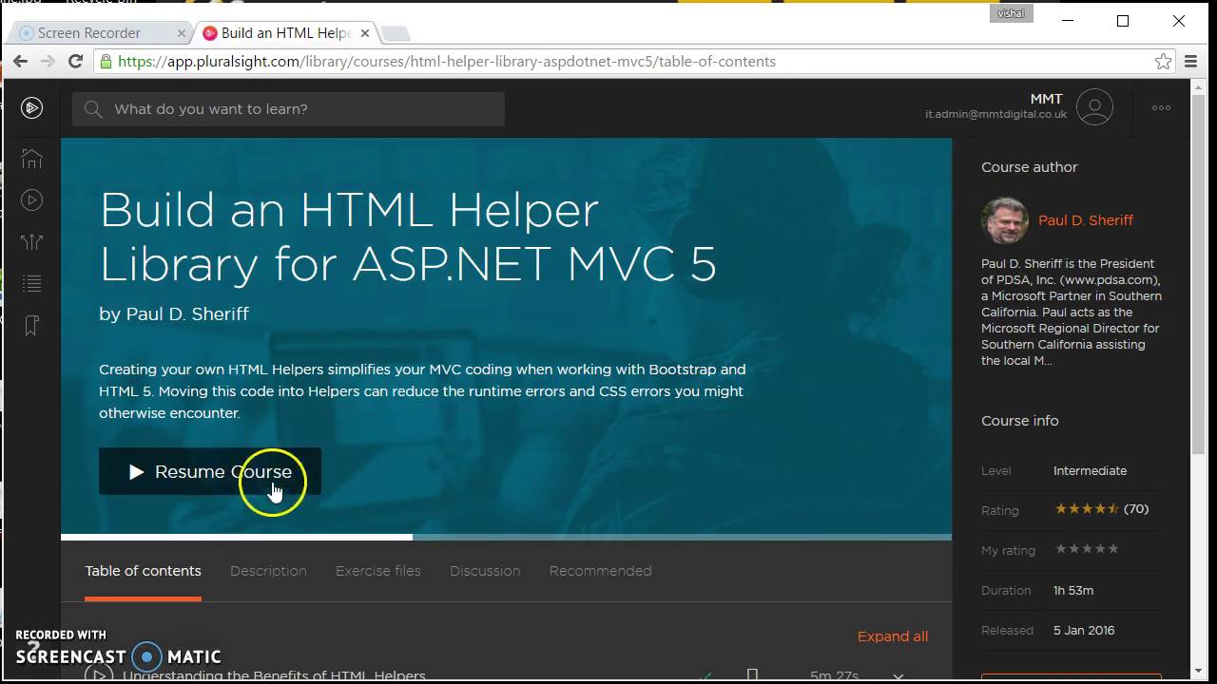Image resolution: width=1217 pixels, height=684 pixels.
Task: Select the Build an HTML Helper tab
Action: click(286, 32)
